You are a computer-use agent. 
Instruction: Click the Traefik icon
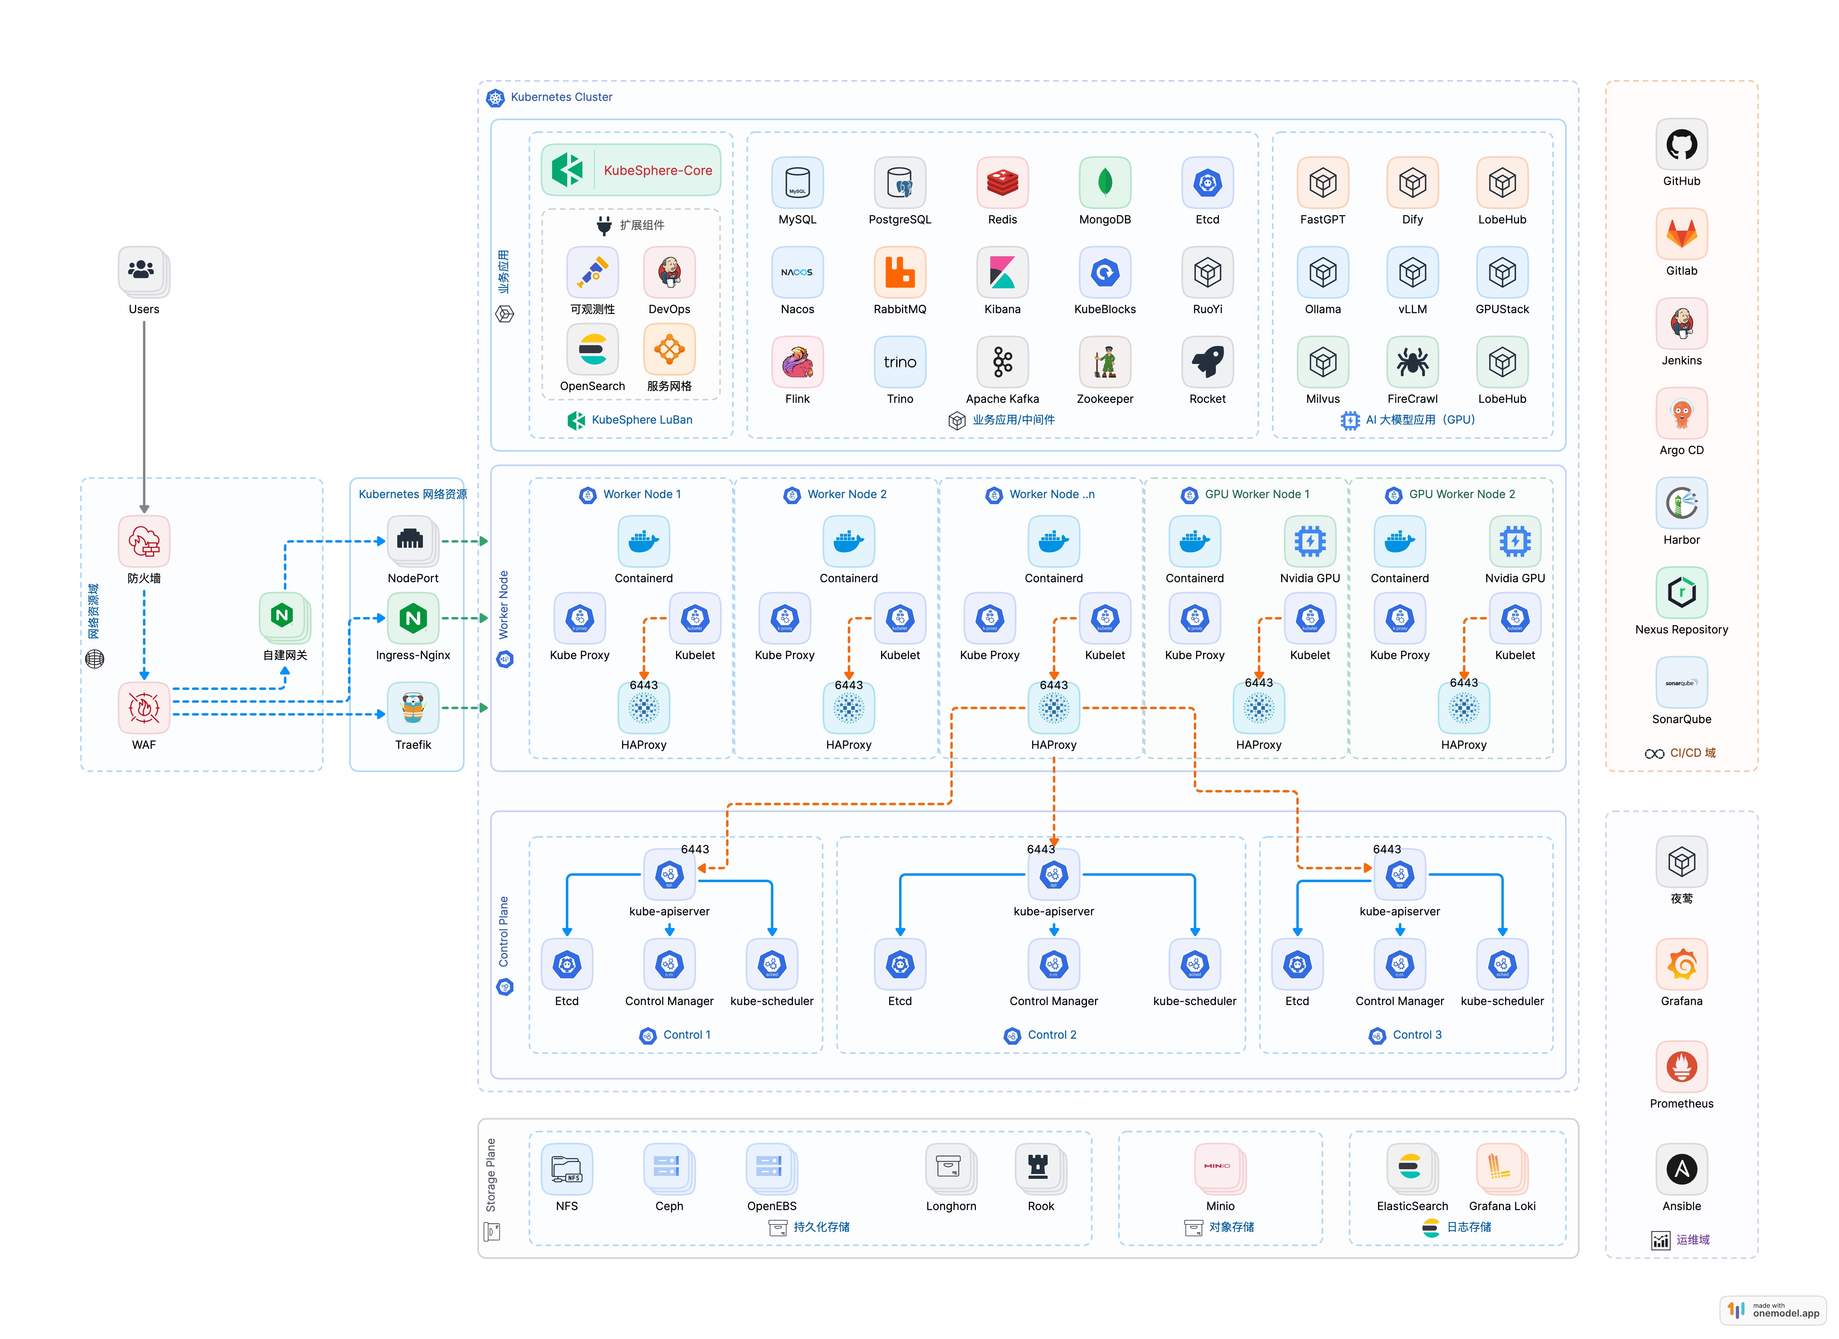coord(413,708)
